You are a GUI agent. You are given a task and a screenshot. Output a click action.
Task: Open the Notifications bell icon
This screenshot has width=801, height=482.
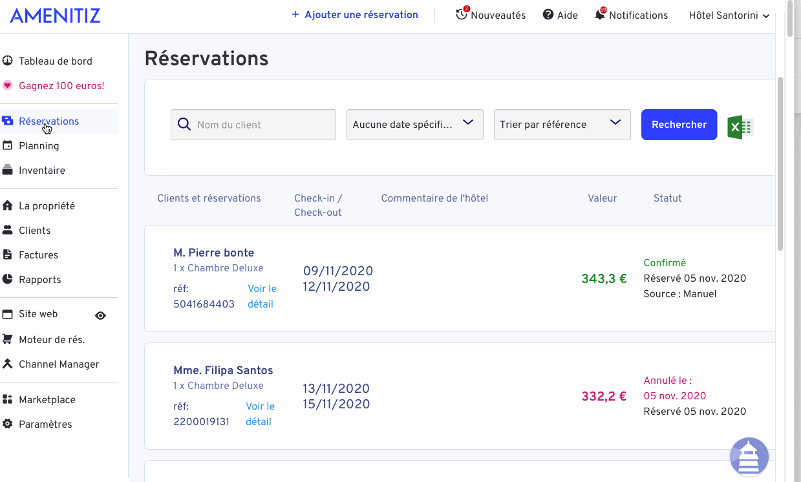click(600, 15)
